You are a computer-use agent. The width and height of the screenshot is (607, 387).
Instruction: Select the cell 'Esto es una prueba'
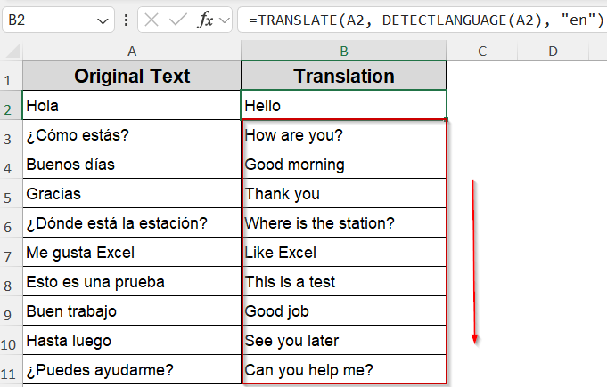point(132,281)
